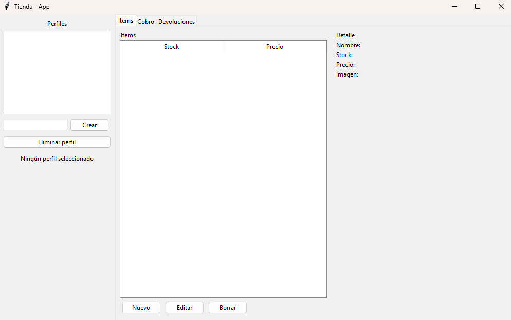Screen dimensions: 511x320
Task: Click the Nombre label in Detalle
Action: tap(348, 45)
